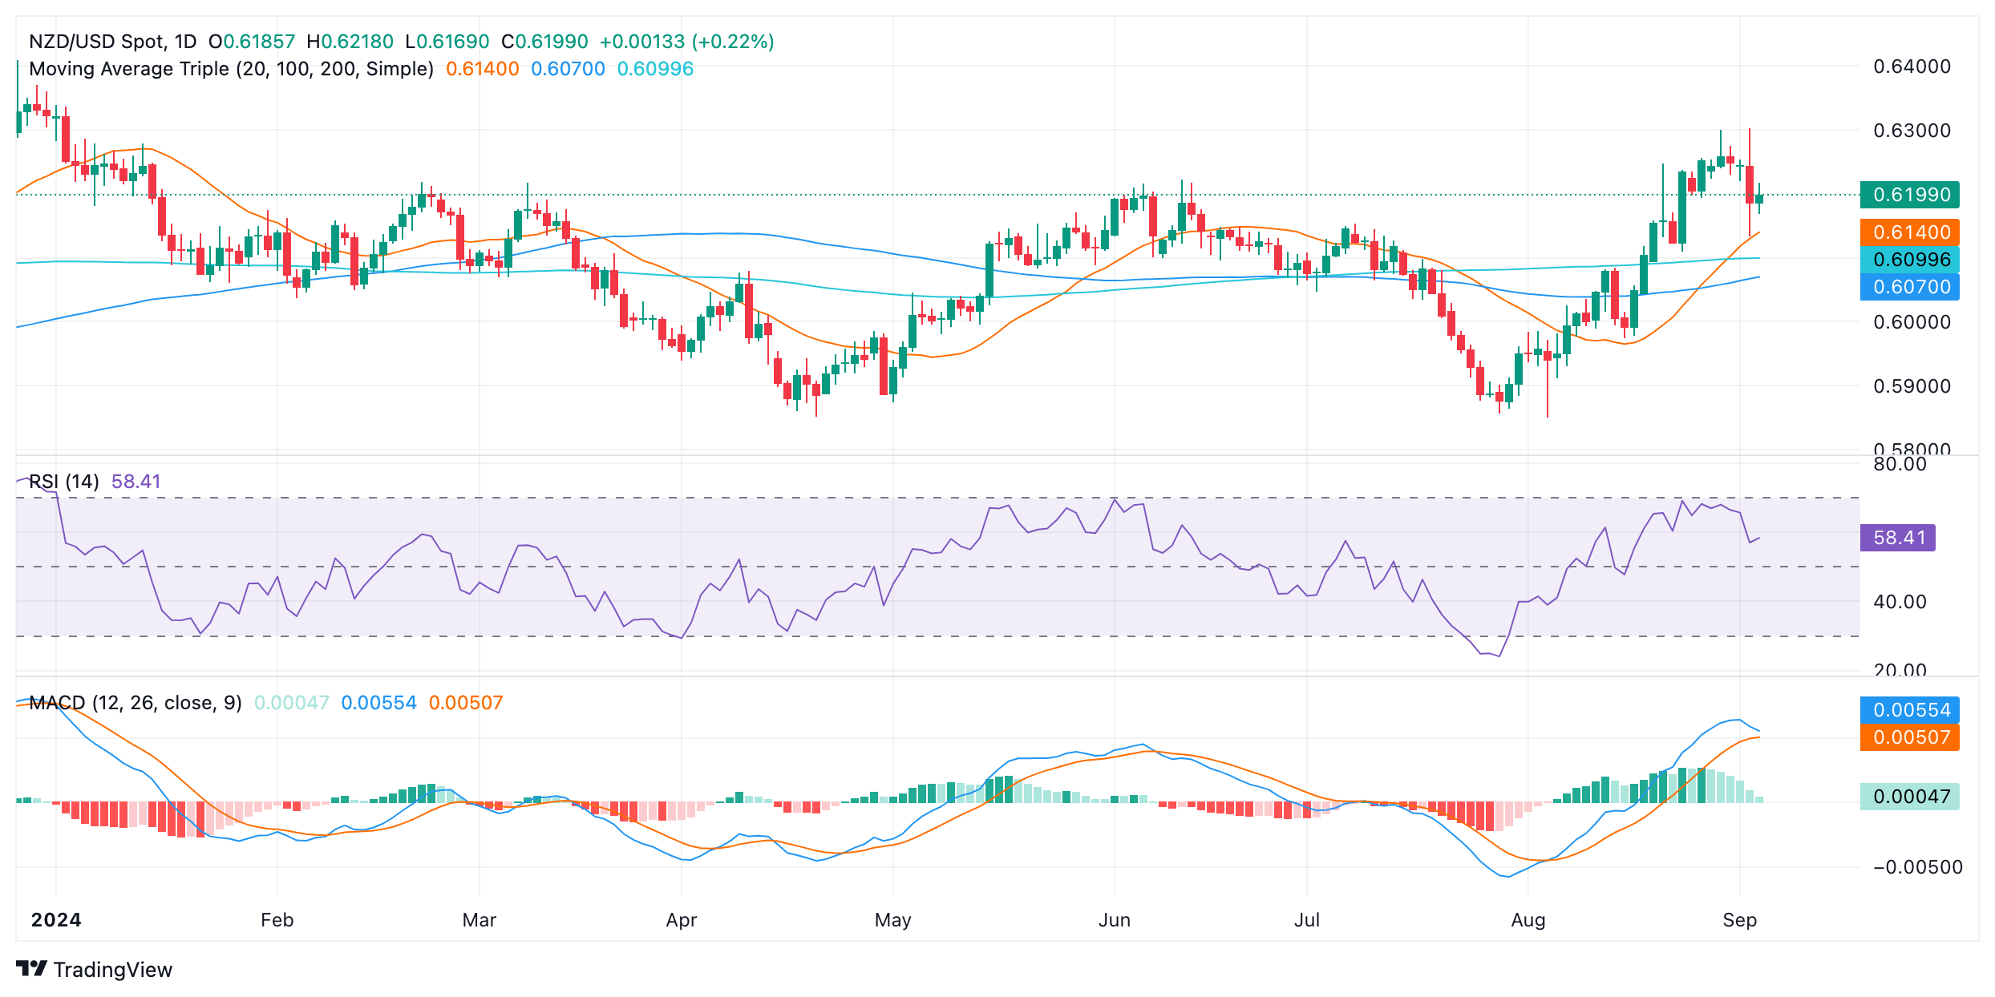The height and width of the screenshot is (997, 1995).
Task: Click the blue 0.60700 price label
Action: click(x=1909, y=287)
